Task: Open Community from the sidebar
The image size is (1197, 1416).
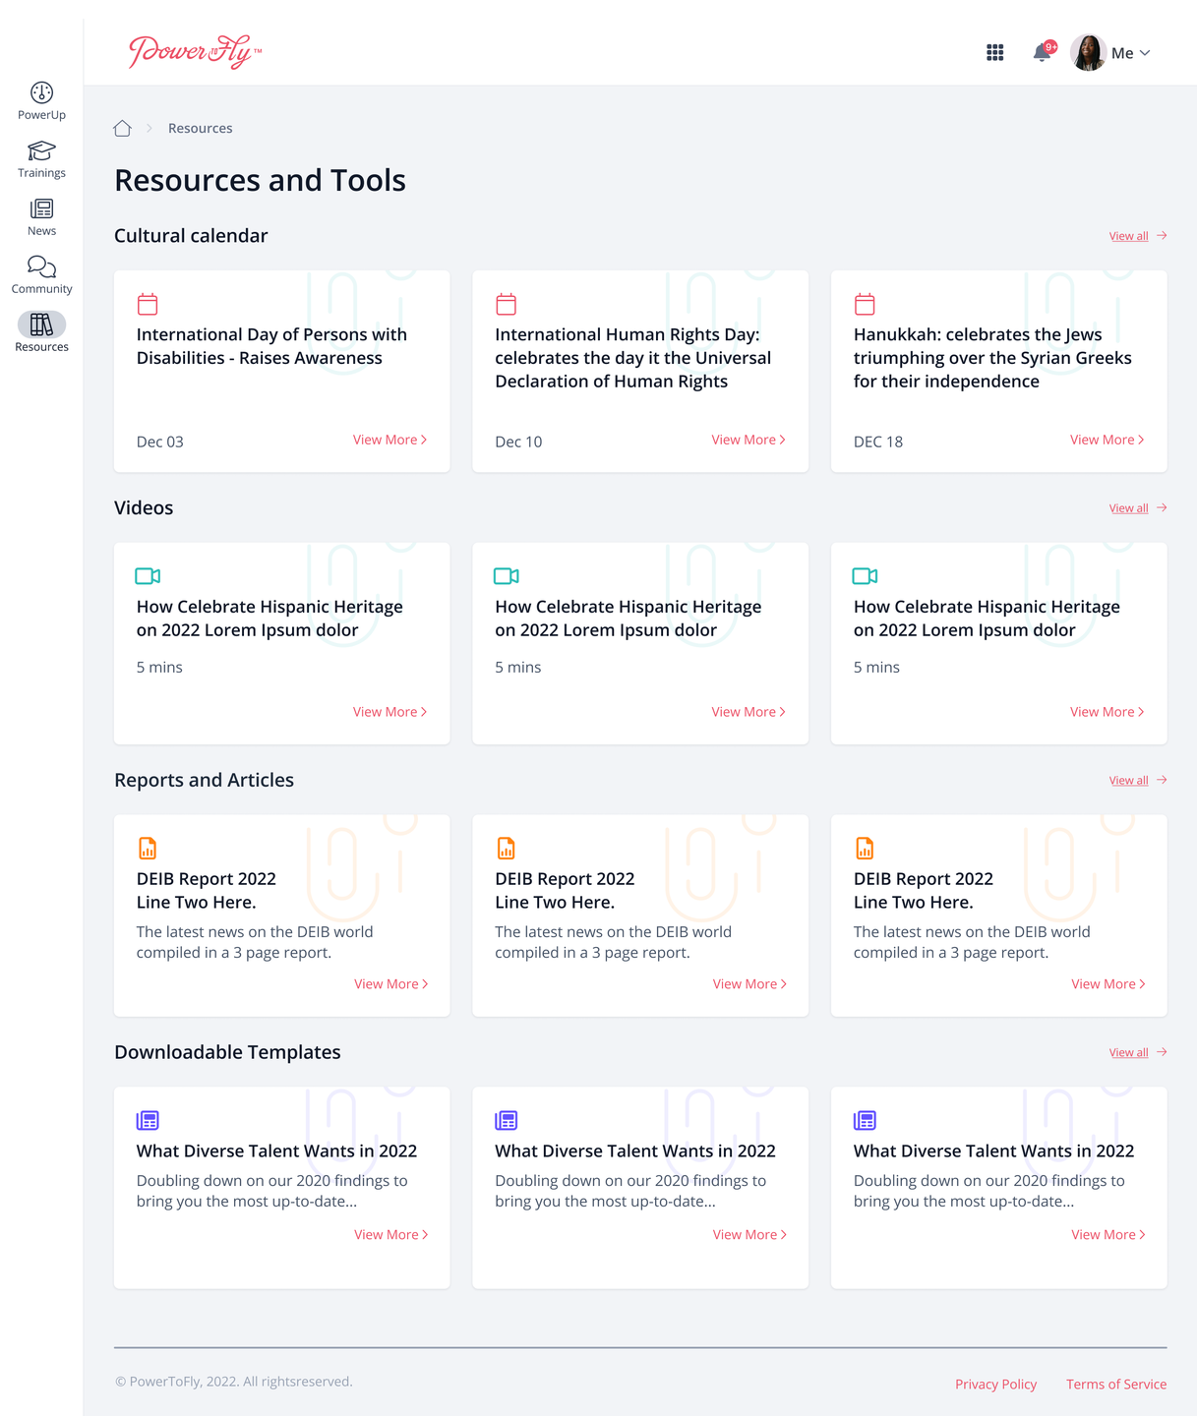Action: [41, 266]
